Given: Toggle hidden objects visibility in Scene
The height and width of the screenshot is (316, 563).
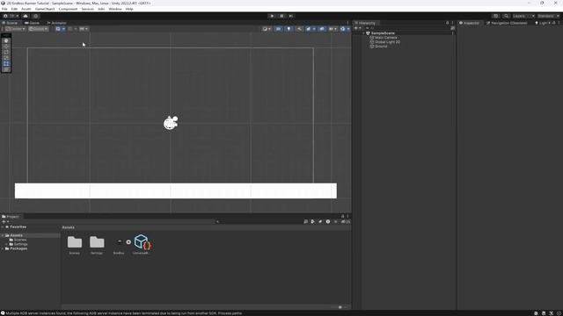Looking at the screenshot, I should [x=322, y=29].
